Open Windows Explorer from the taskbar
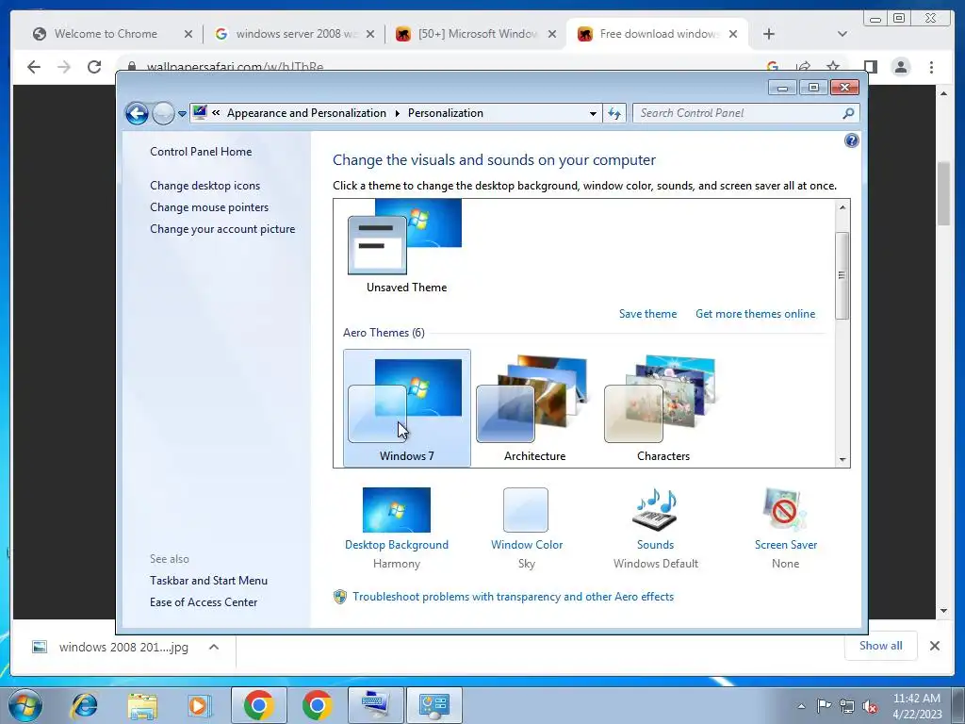 point(142,705)
